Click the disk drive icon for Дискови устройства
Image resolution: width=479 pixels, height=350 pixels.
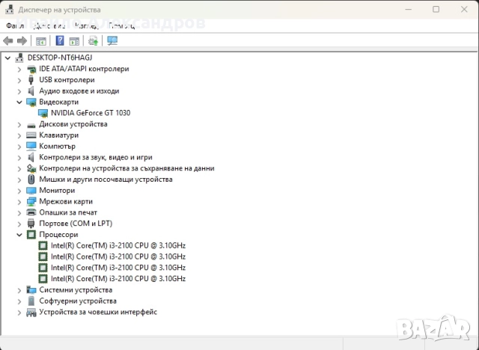pos(31,125)
